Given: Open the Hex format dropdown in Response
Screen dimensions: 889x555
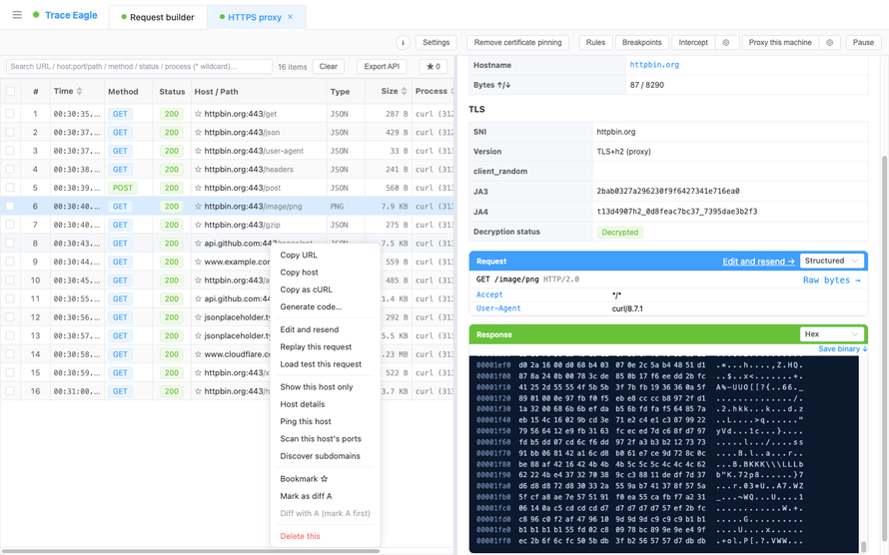Looking at the screenshot, I should click(x=832, y=334).
